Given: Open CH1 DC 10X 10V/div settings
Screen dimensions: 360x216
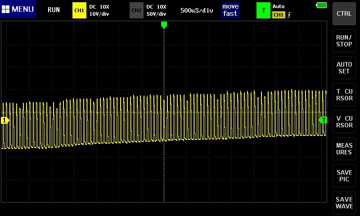Looking at the screenshot, I should click(99, 10).
